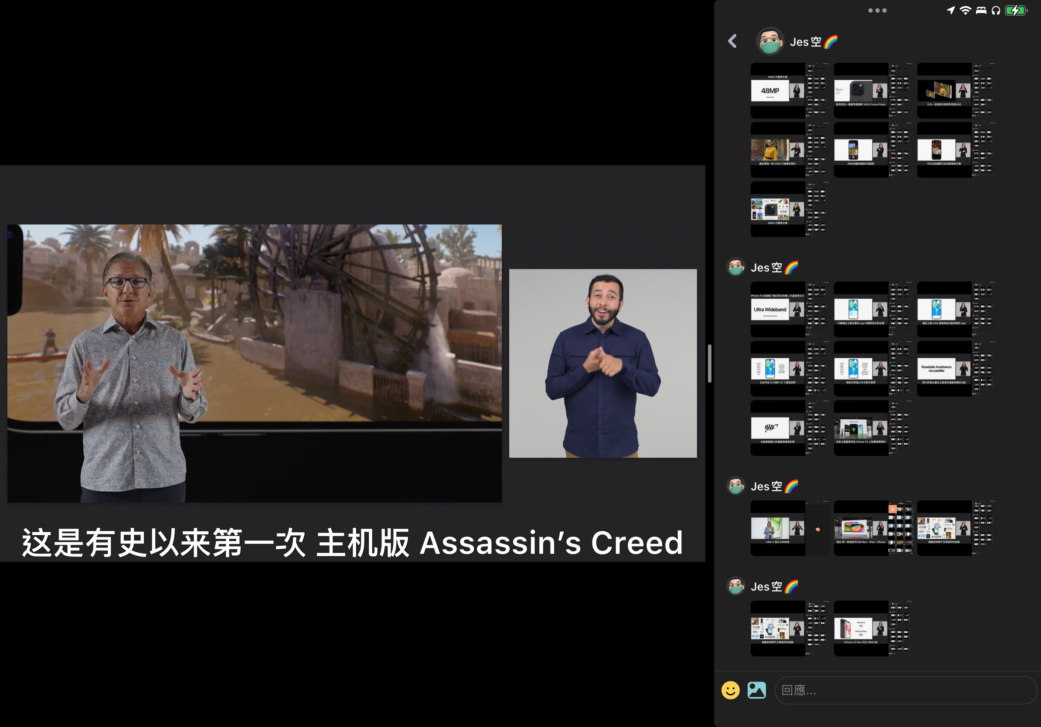
Task: Open feature collage thumbnail left of iPhone 15 Plus $899
Action: [x=790, y=628]
